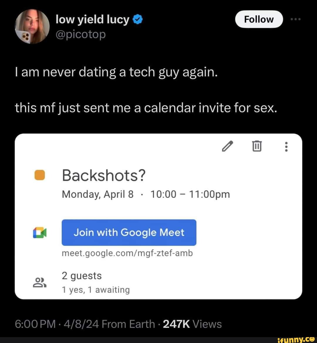The height and width of the screenshot is (343, 317).
Task: Click the guests people icon
Action: [x=40, y=282]
